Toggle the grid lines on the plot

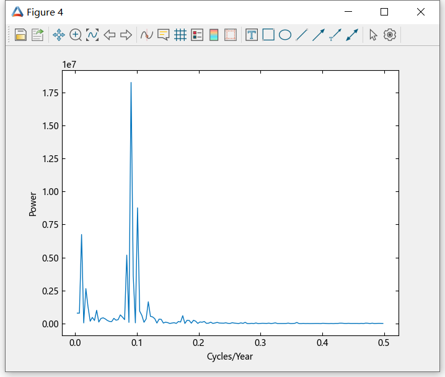[x=180, y=35]
